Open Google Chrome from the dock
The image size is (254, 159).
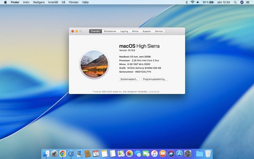[x=63, y=154]
